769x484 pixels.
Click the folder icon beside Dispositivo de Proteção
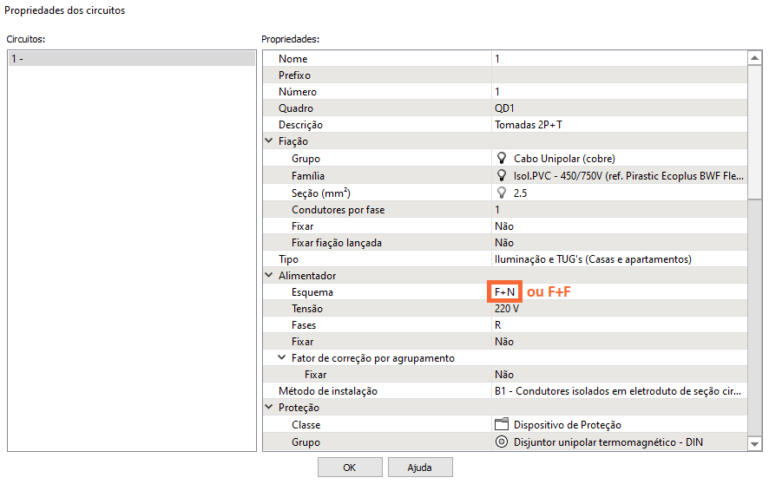501,425
